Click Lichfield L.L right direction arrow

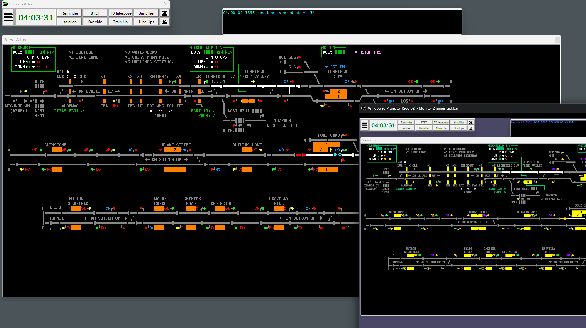point(249,125)
